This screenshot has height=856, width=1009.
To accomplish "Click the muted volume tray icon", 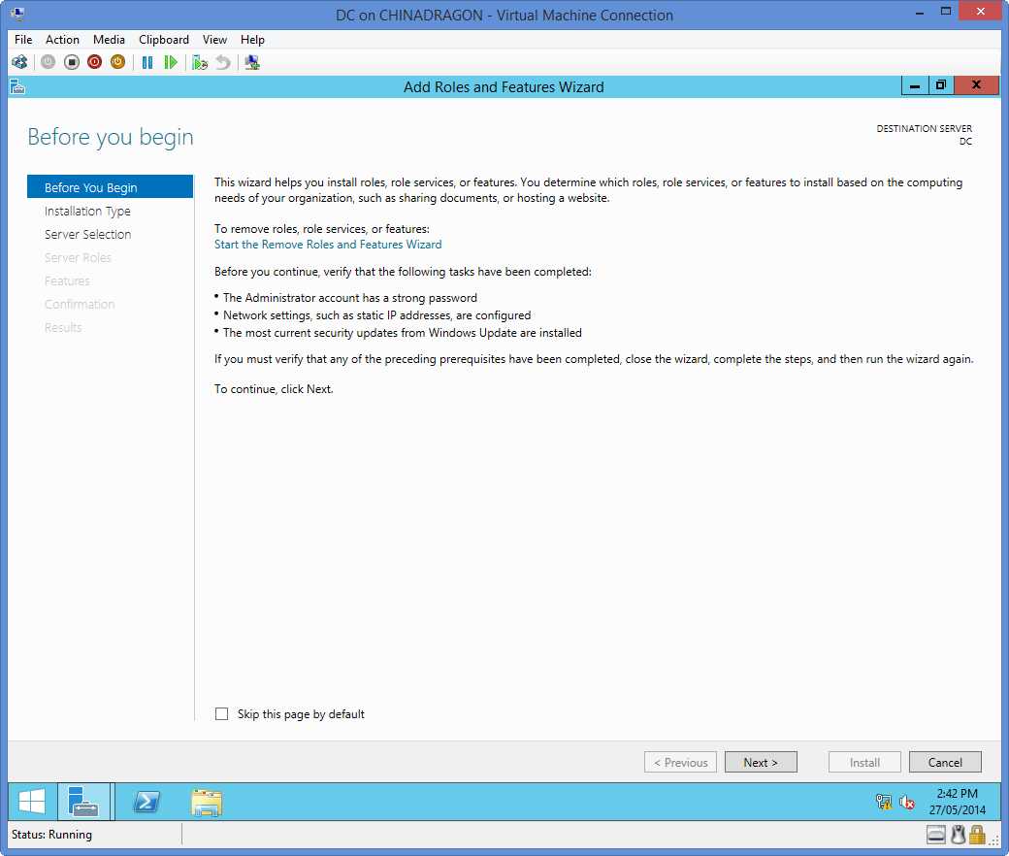I will point(907,802).
